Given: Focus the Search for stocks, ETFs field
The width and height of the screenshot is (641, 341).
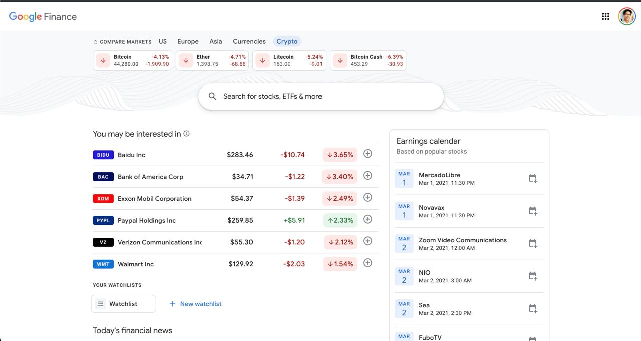Looking at the screenshot, I should pyautogui.click(x=321, y=96).
